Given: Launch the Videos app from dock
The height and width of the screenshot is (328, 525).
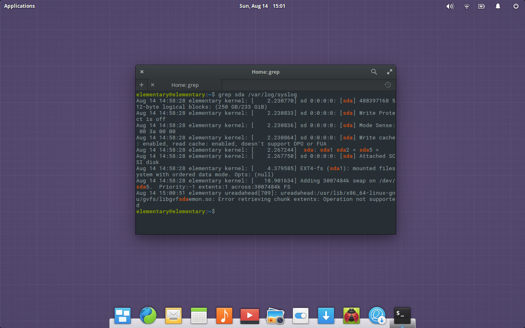Looking at the screenshot, I should point(250,316).
